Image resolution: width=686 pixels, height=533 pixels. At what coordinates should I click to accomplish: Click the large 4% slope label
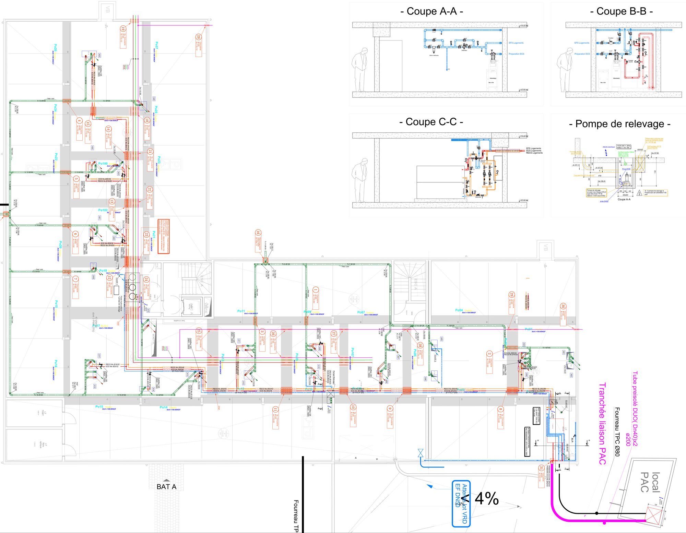pos(487,498)
